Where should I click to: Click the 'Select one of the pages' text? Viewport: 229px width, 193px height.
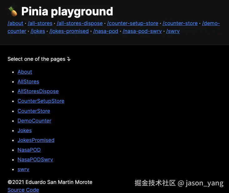click(39, 59)
